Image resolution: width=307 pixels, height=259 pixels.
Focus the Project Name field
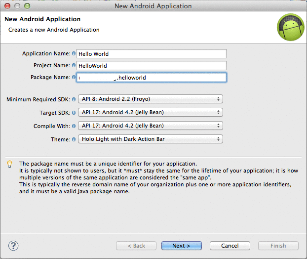(152, 65)
